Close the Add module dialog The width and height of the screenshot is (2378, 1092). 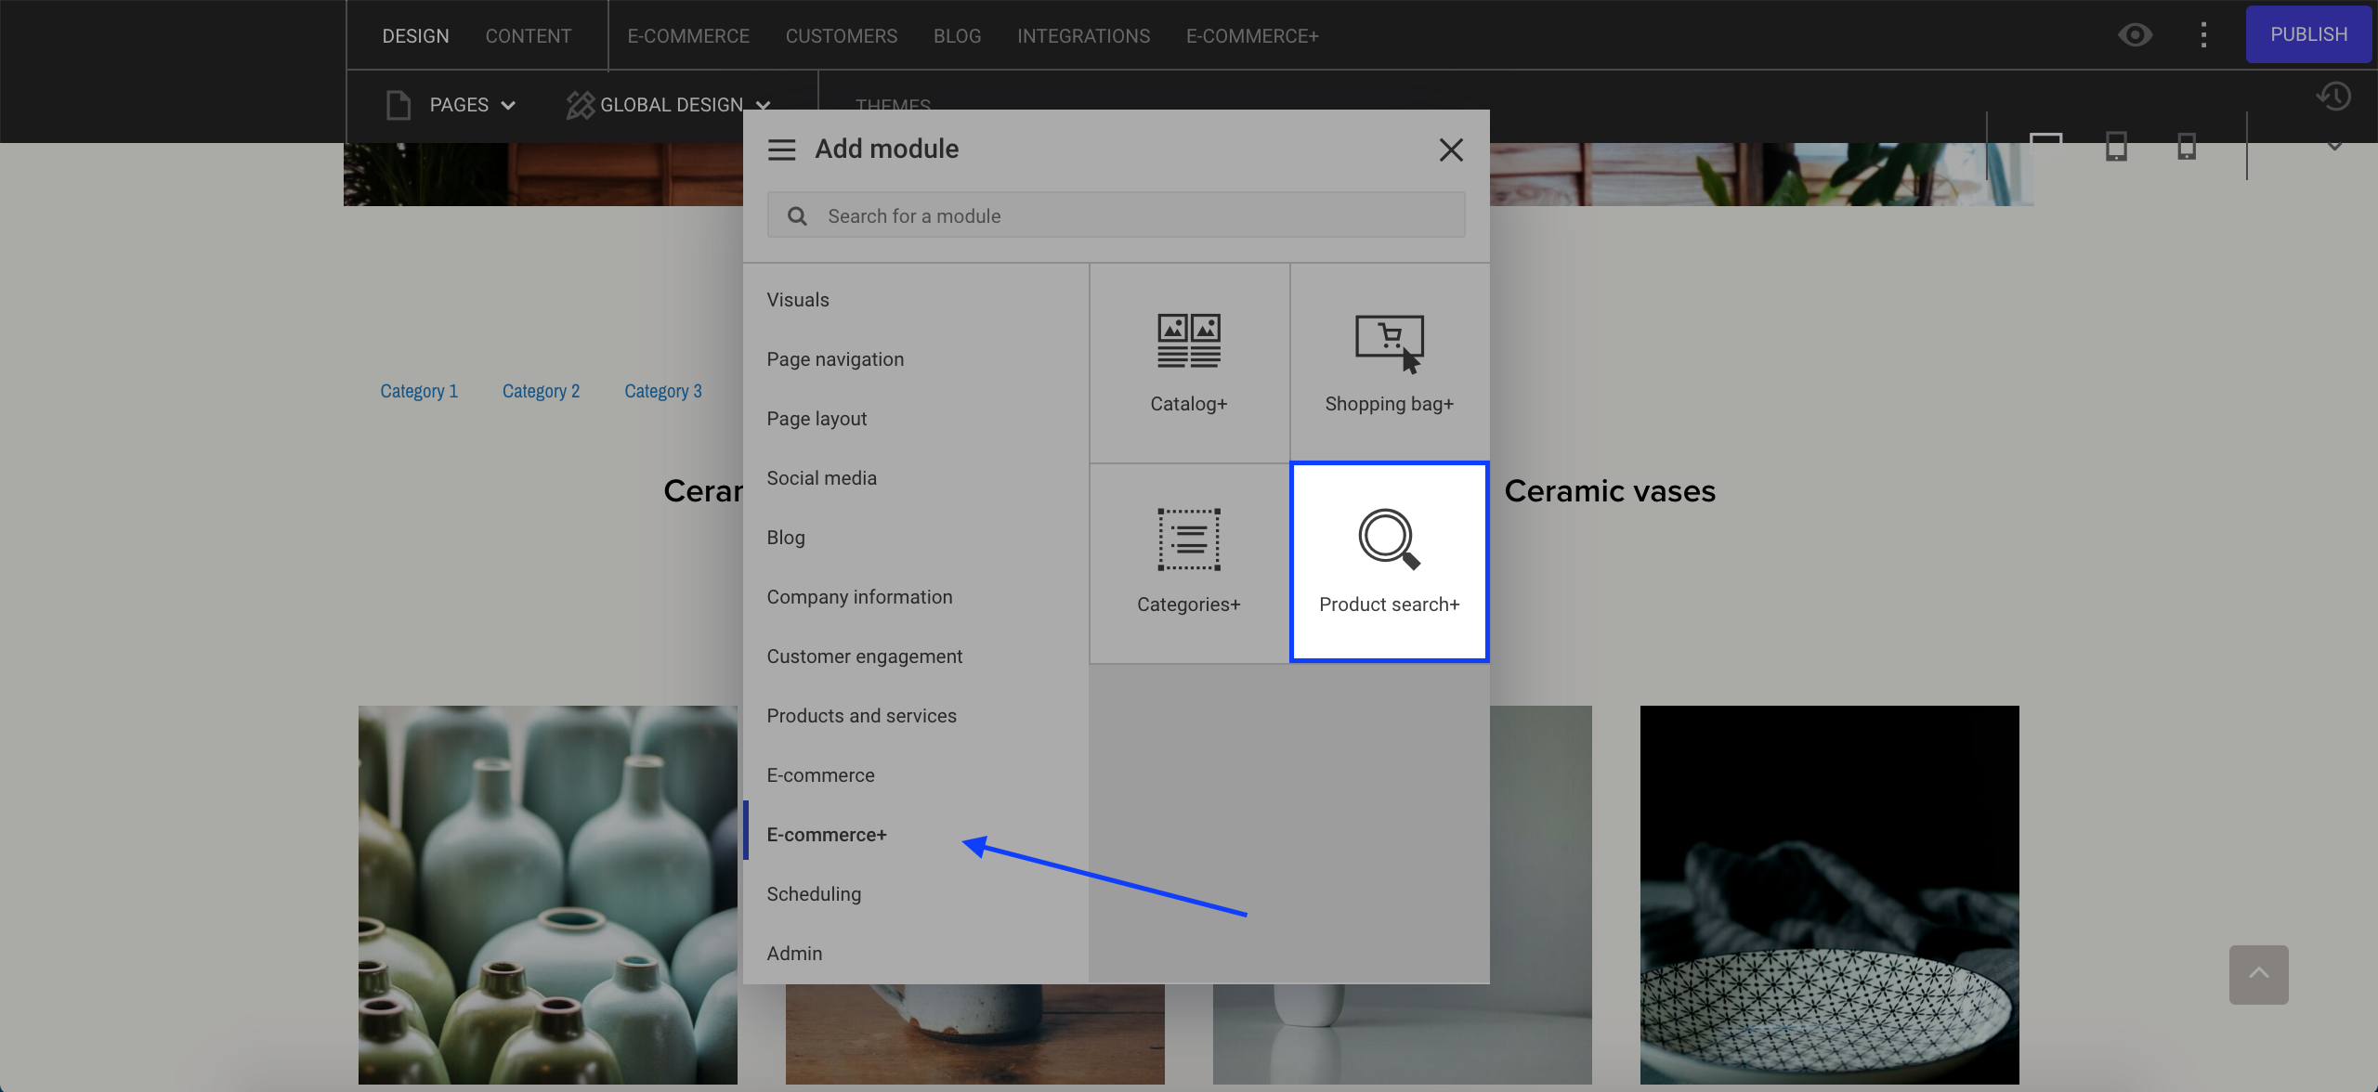(x=1451, y=149)
